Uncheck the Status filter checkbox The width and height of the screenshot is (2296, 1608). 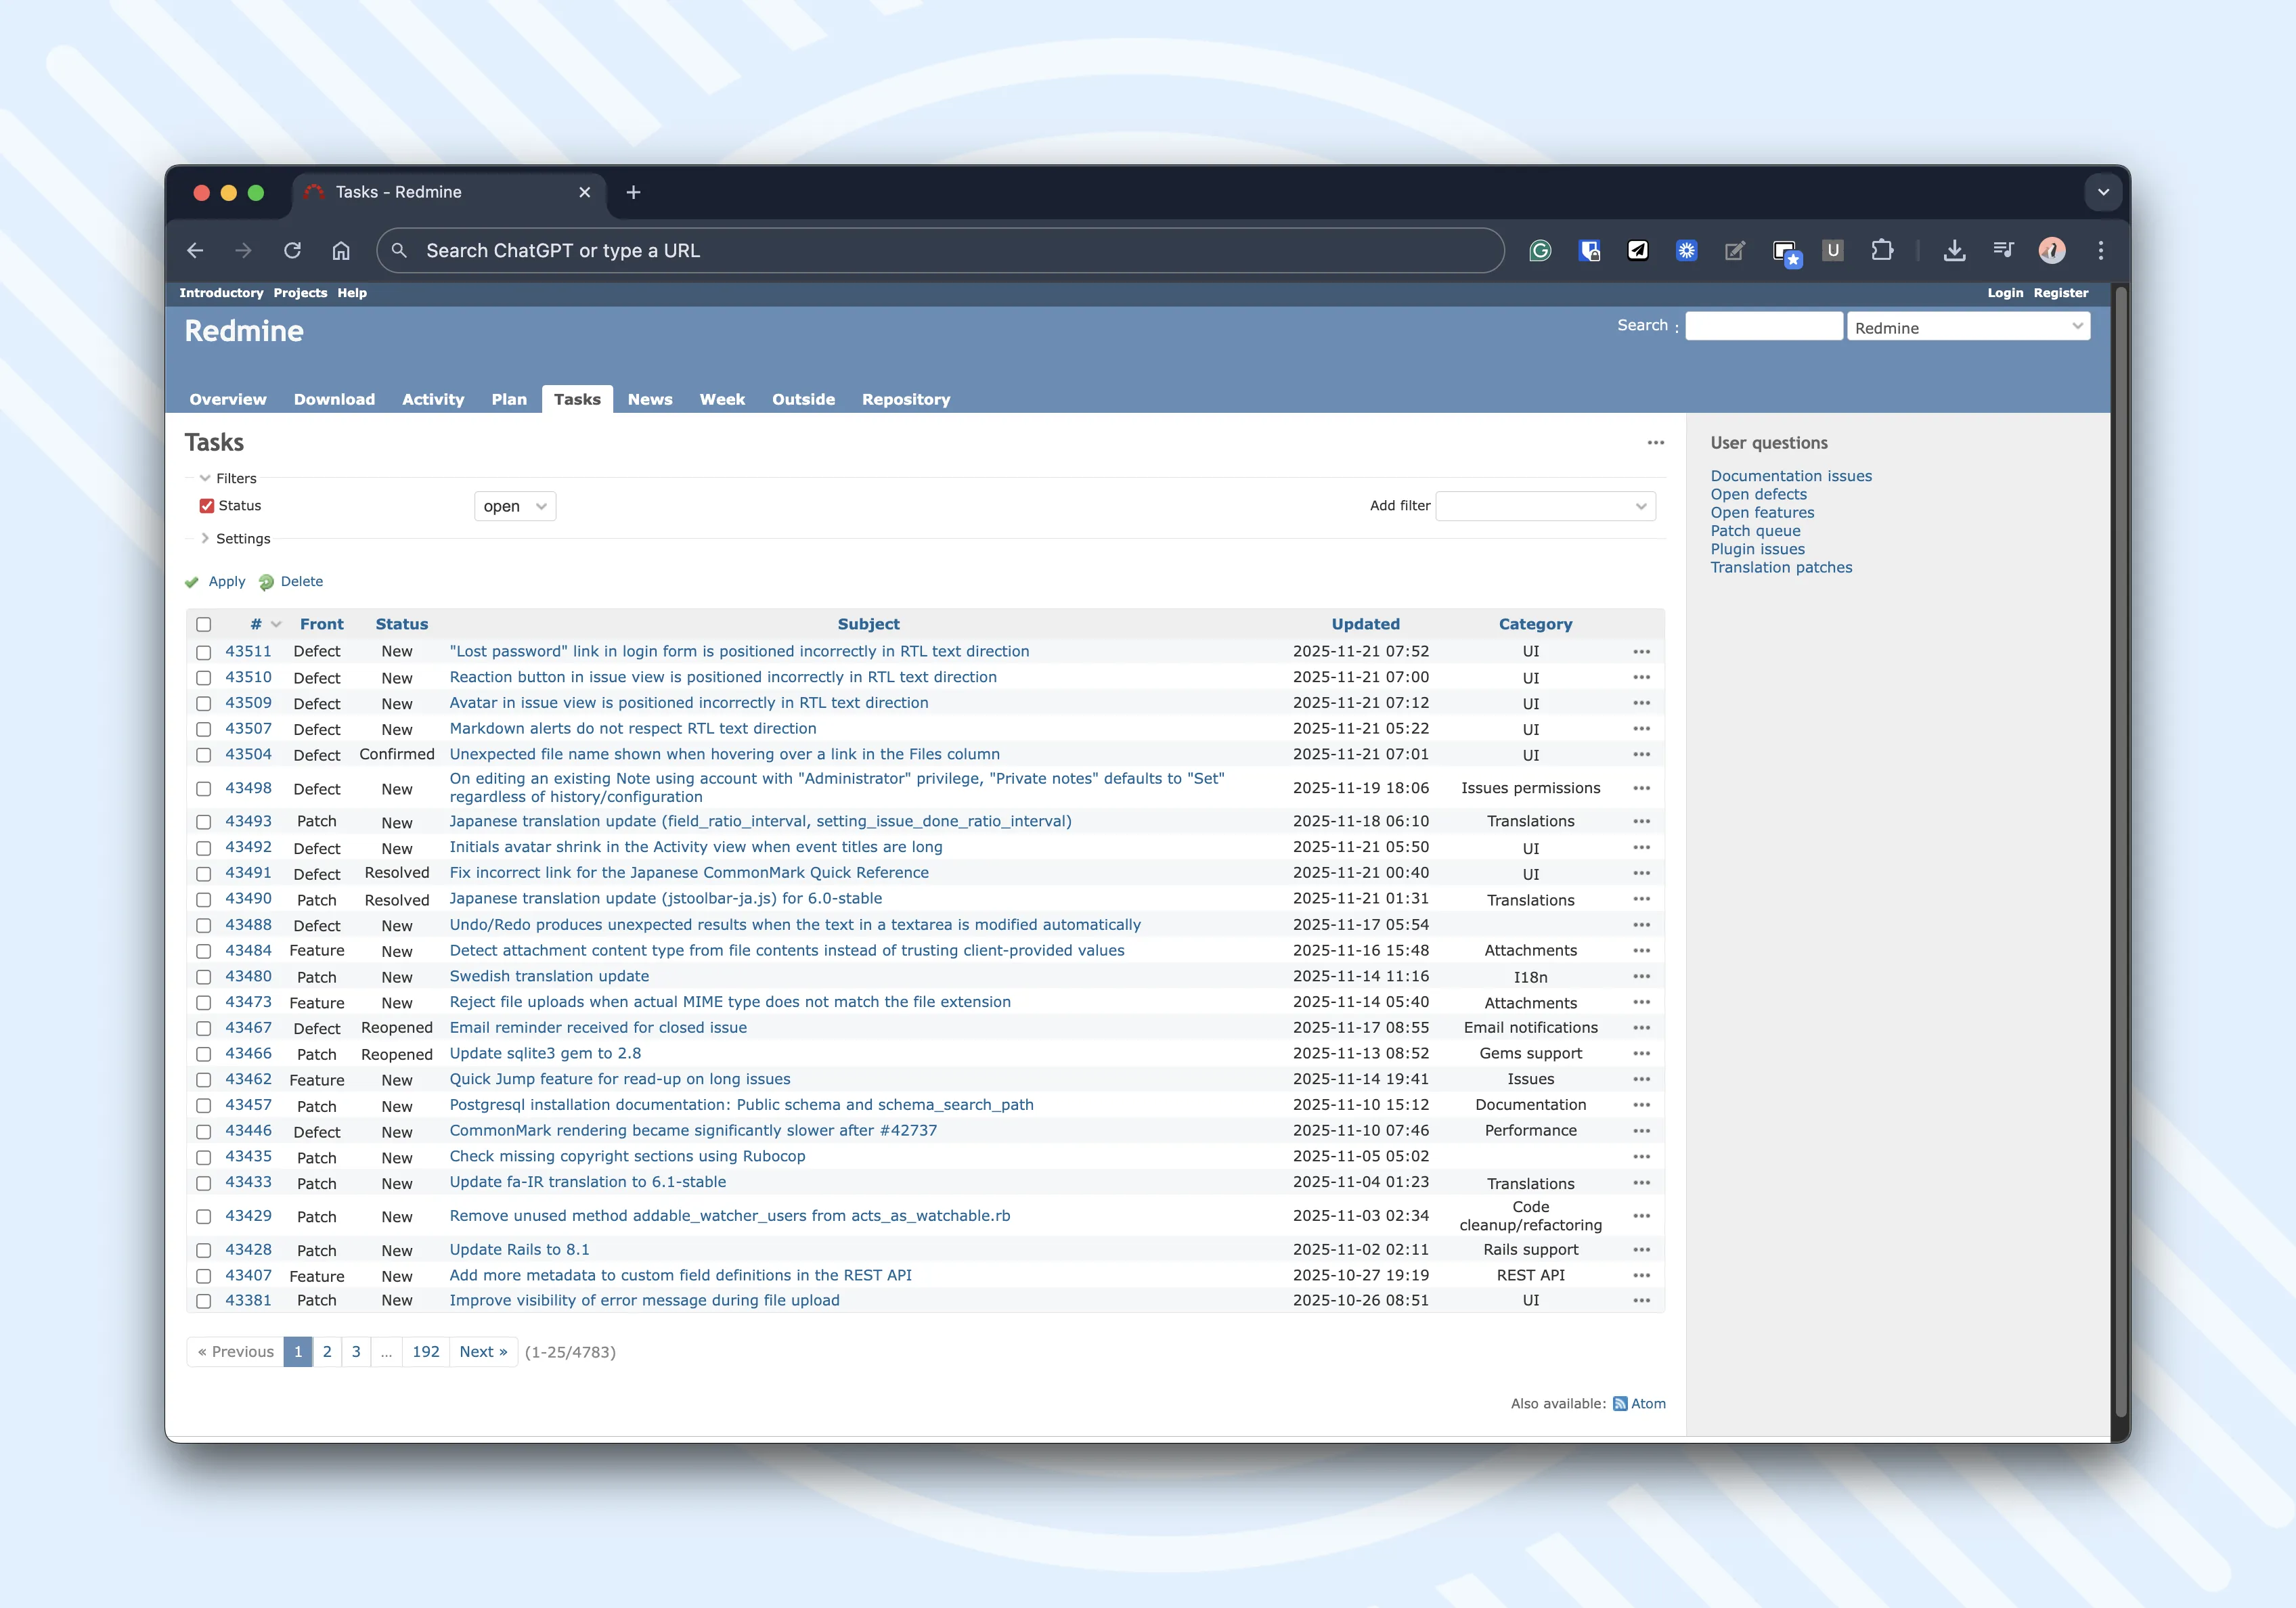click(206, 505)
